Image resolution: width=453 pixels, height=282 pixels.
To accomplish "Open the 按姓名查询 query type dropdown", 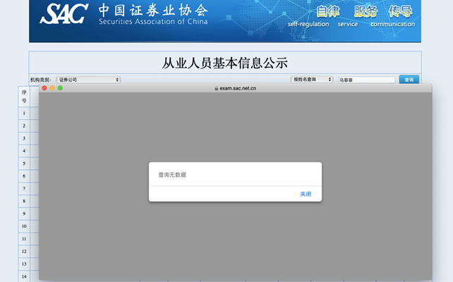I will click(312, 80).
